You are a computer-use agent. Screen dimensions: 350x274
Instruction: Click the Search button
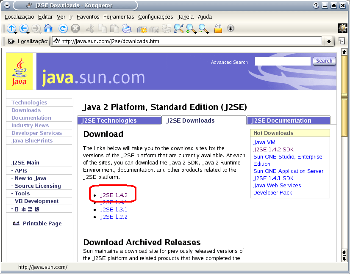(324, 61)
